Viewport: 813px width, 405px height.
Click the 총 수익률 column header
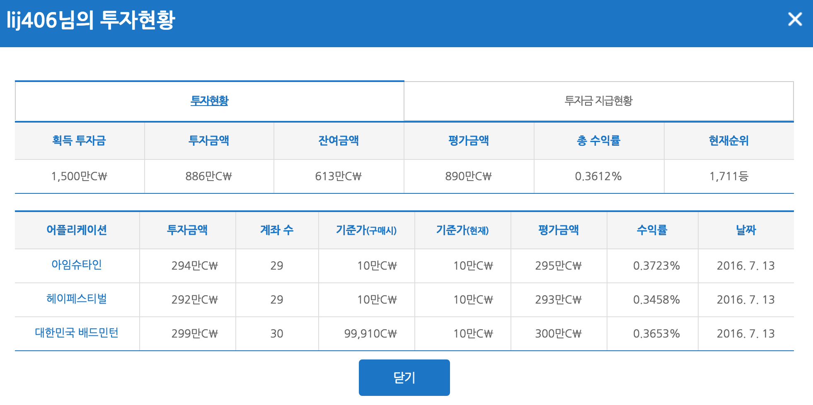point(598,141)
